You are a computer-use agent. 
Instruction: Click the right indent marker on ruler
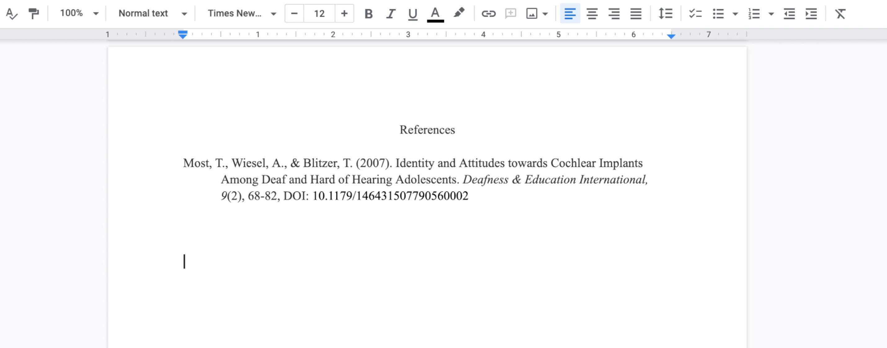(x=671, y=36)
